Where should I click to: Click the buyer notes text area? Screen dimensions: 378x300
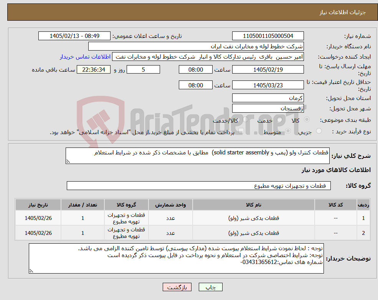click(176, 258)
